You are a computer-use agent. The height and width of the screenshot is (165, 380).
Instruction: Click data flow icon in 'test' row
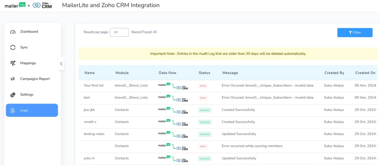[173, 98]
